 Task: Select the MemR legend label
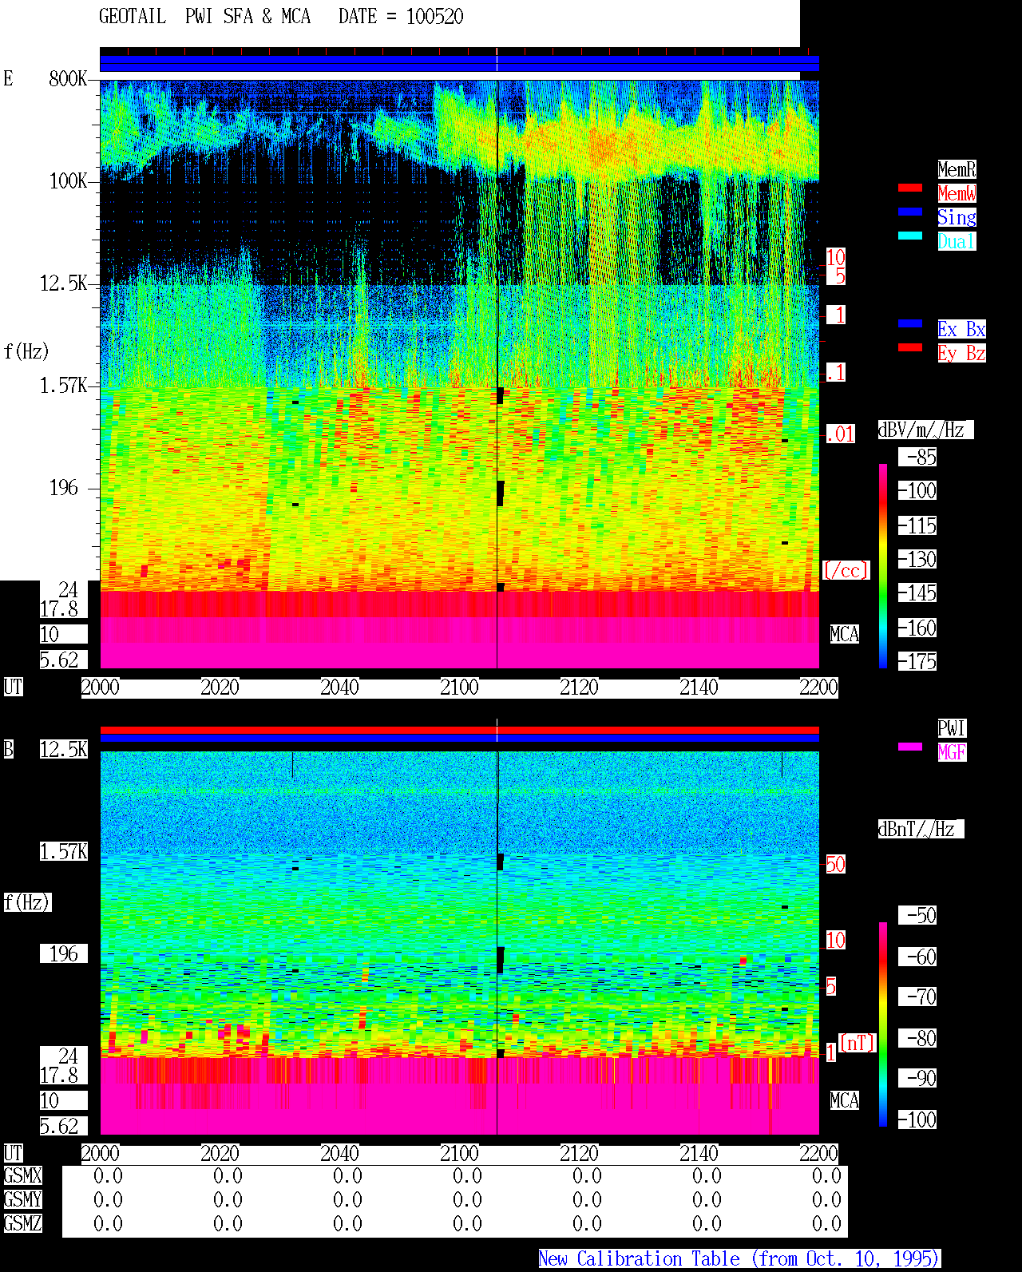[957, 169]
